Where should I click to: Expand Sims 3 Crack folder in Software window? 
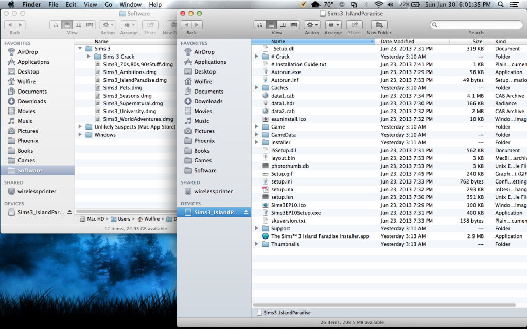pos(89,57)
